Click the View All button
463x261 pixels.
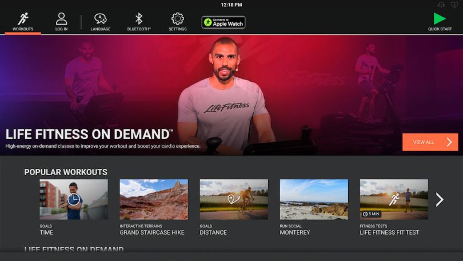430,142
